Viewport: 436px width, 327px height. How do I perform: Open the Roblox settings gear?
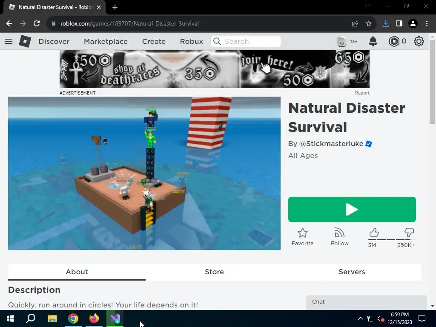[419, 41]
